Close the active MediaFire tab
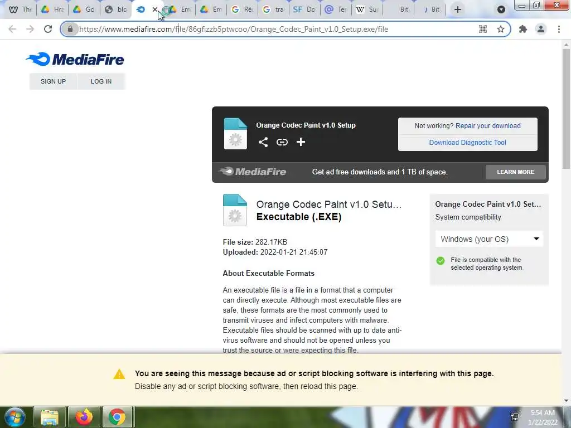571x428 pixels. coord(155,9)
